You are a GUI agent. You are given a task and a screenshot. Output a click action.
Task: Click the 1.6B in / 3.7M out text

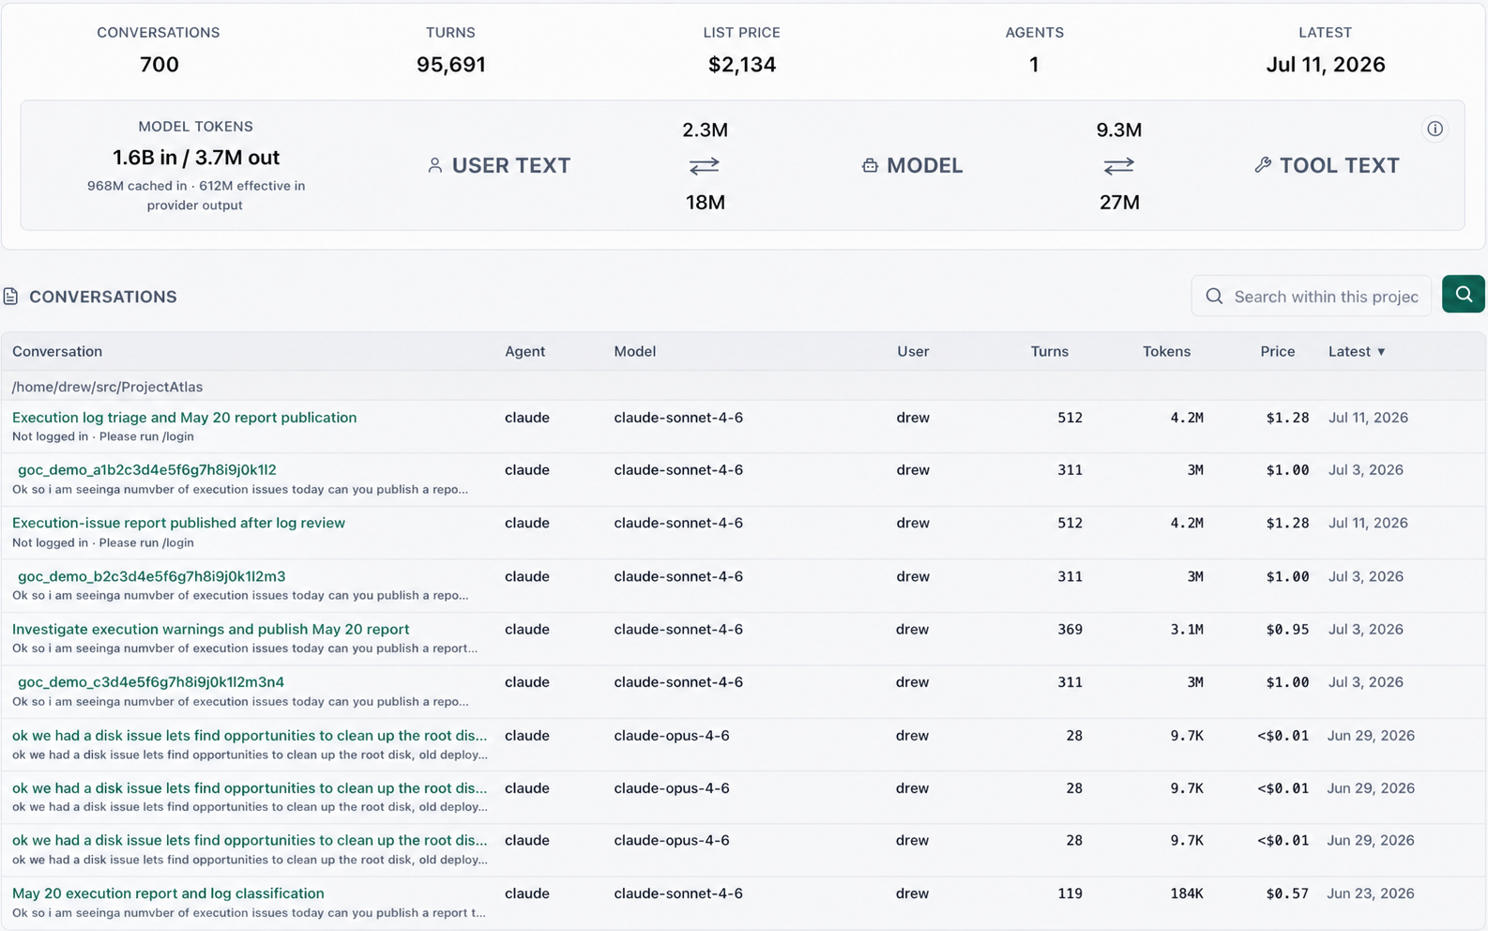point(196,158)
